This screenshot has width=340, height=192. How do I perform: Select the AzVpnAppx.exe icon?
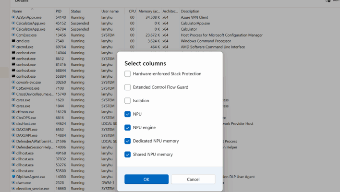tap(13, 17)
